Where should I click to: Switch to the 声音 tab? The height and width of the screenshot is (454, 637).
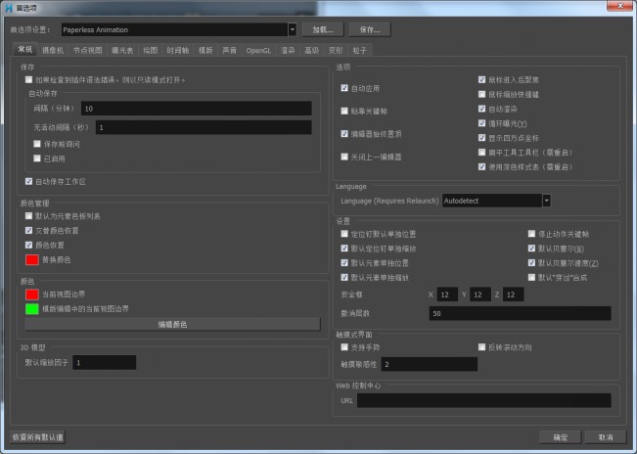coord(230,50)
